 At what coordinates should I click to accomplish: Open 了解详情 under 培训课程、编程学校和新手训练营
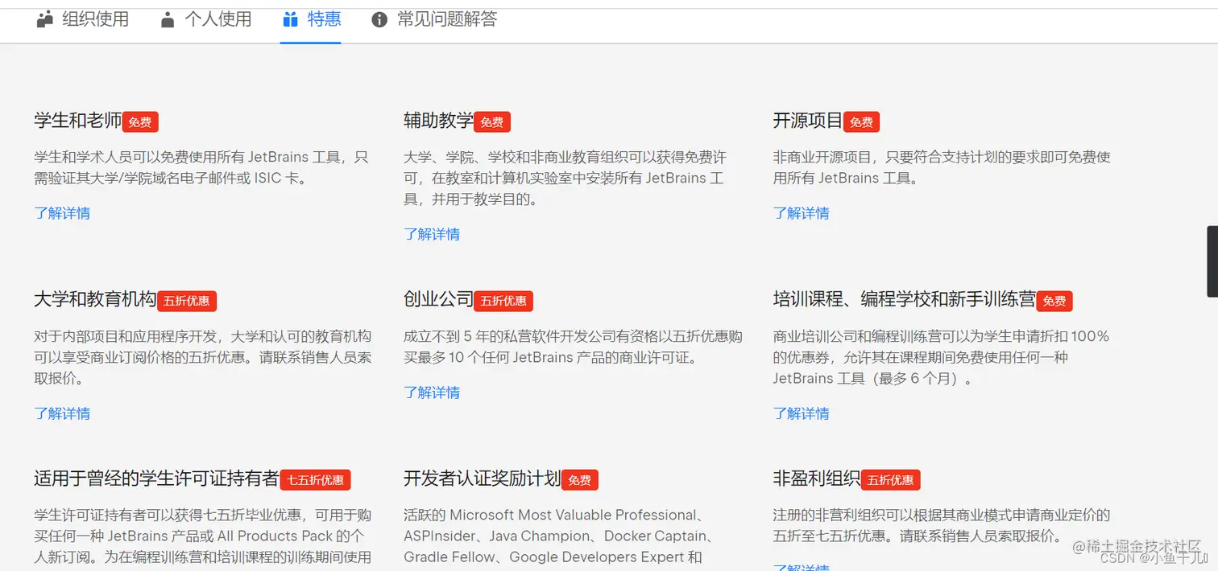click(802, 413)
